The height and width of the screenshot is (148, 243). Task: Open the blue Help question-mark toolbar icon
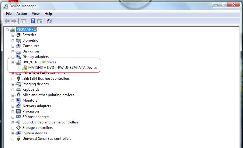[33, 21]
